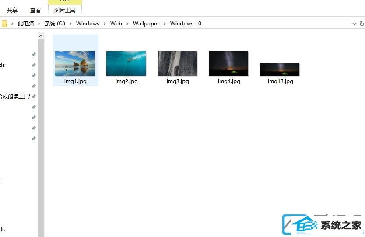Click the img4.jpg file name
Viewport: 365px width, 237px height.
point(229,81)
